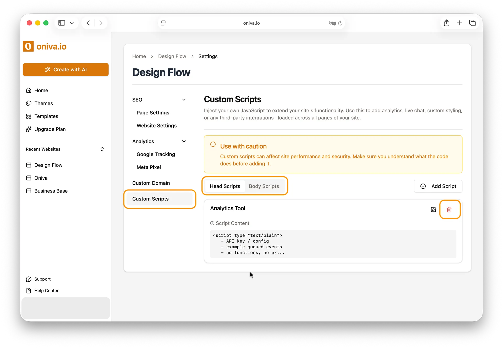Switch to the Head Scripts tab
The image size is (503, 348).
click(225, 186)
